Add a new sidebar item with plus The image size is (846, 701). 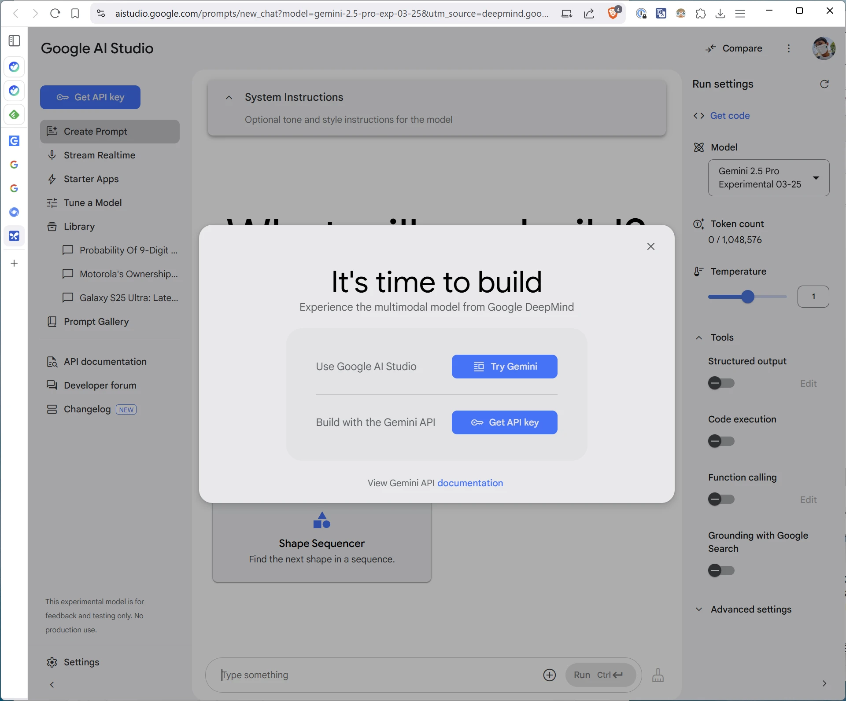click(14, 263)
